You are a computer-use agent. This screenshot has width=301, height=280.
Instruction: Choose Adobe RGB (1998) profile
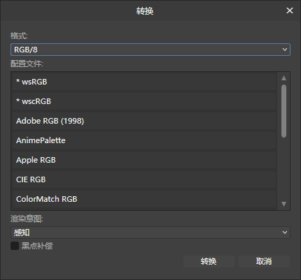click(x=144, y=121)
